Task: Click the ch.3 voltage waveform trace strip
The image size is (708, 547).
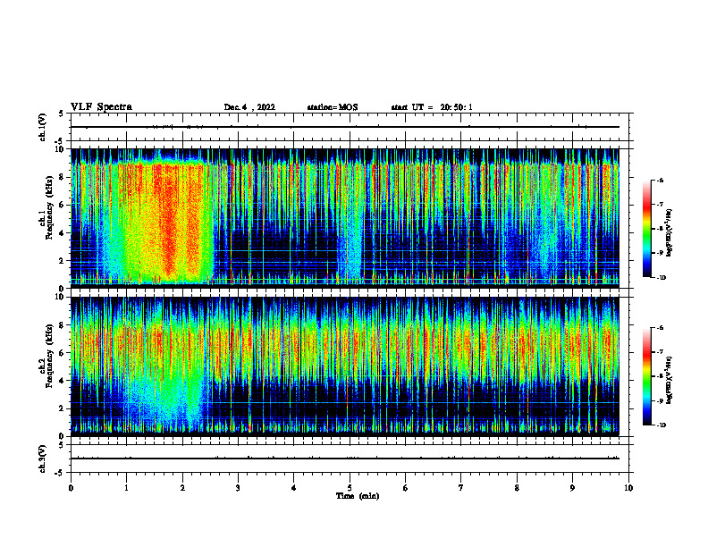Action: tap(345, 459)
